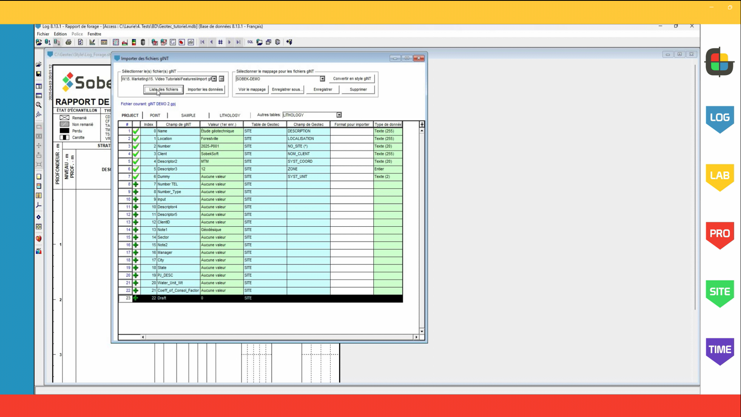Switch to SAMPLE tab

coord(188,116)
